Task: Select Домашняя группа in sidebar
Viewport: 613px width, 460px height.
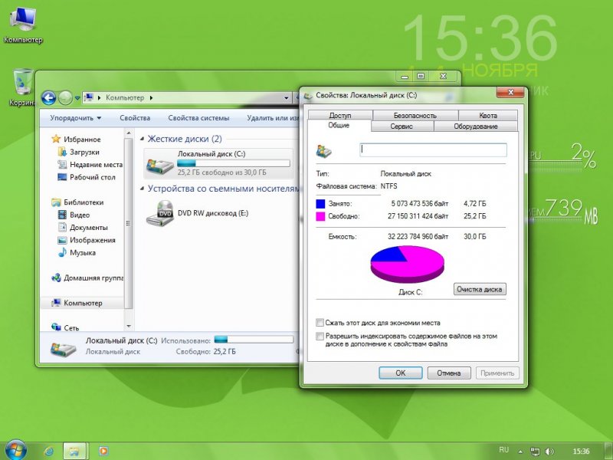Action: (x=87, y=278)
